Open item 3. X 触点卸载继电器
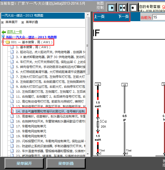Viewport: 165px width, 170px height. 51,57
